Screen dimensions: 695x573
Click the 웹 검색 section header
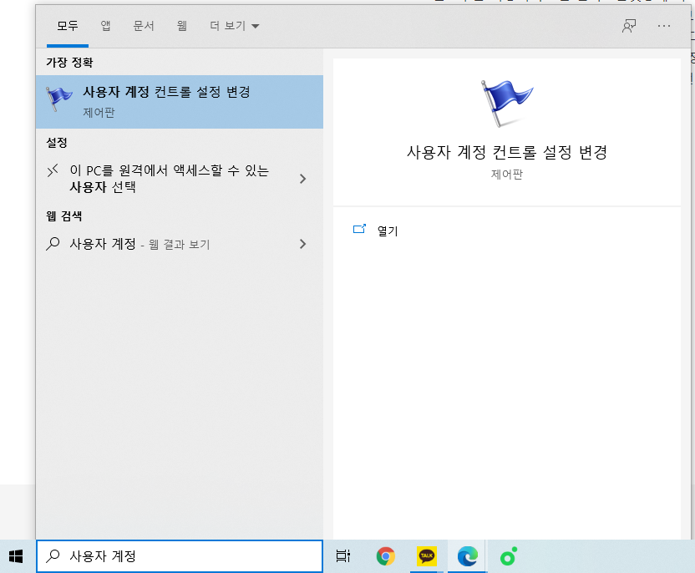pos(64,216)
